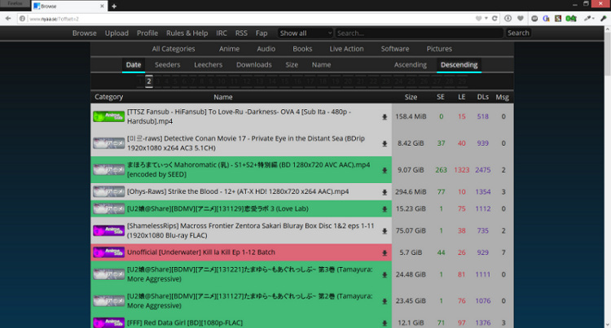
Task: Open the Firefox downloads panel icon
Action: pos(508,18)
